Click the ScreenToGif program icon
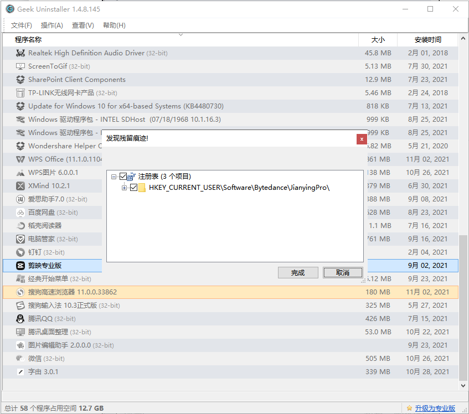This screenshot has height=414, width=469. click(20, 66)
